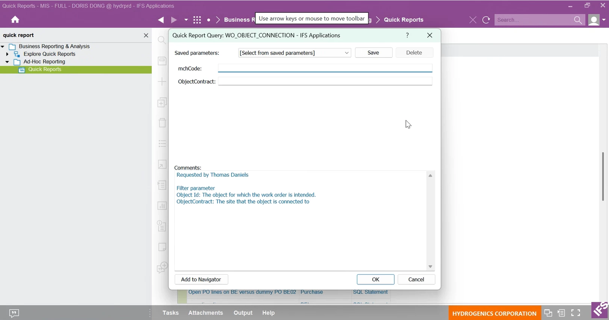Collapse the Ad-Hoc Reporting tree node
The width and height of the screenshot is (609, 320).
point(7,62)
